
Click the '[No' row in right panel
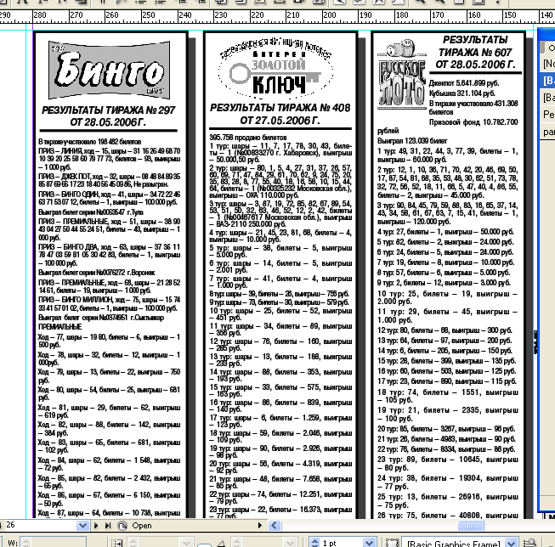click(547, 64)
